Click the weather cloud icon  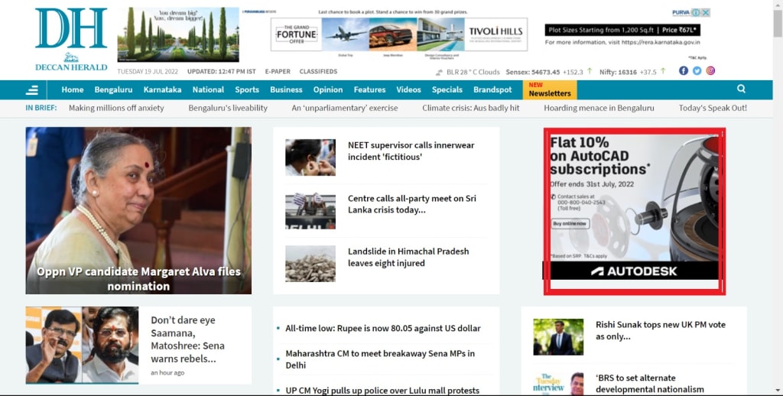coord(440,73)
